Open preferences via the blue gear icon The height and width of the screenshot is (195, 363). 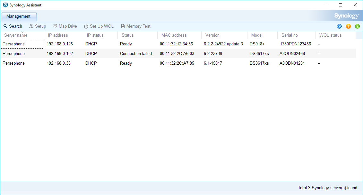click(x=339, y=26)
